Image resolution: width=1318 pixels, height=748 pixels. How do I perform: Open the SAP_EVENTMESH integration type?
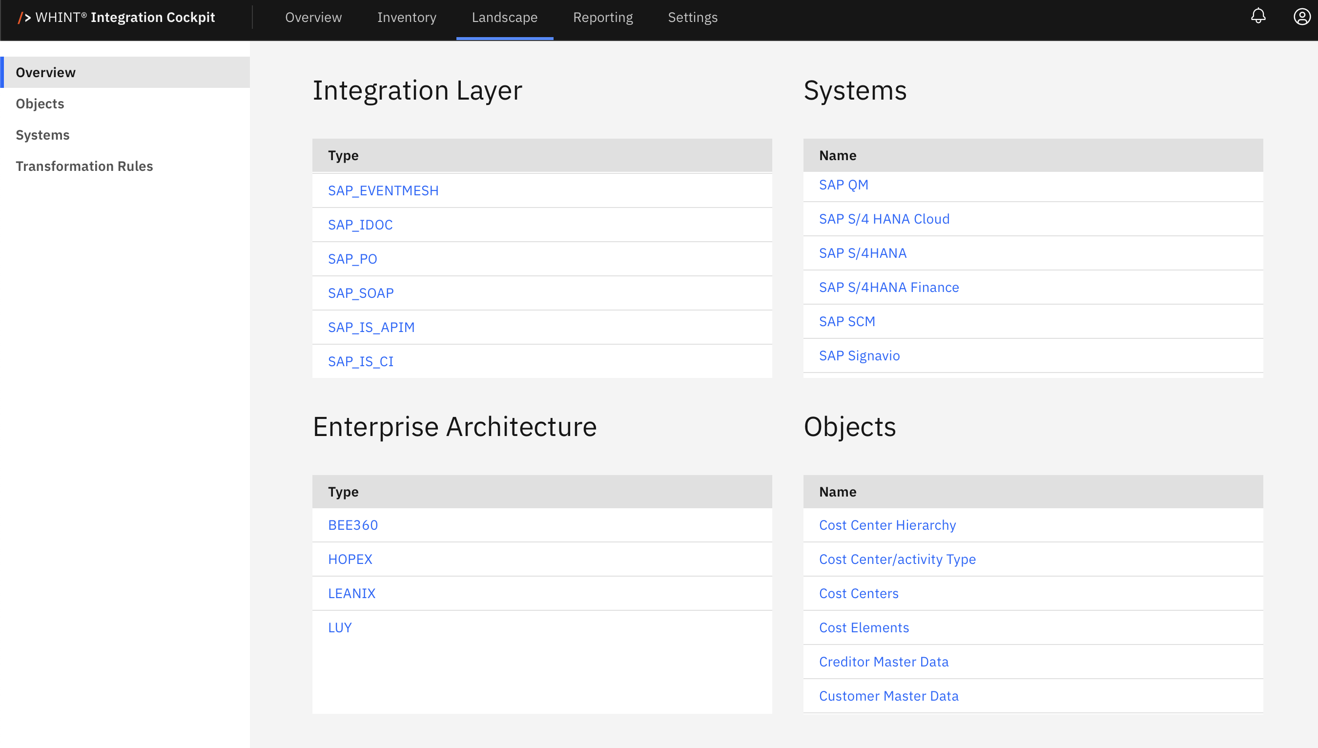pos(383,190)
